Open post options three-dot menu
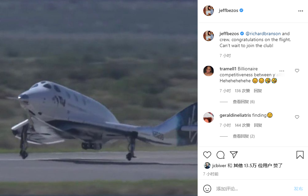The width and height of the screenshot is (308, 196). [x=300, y=11]
